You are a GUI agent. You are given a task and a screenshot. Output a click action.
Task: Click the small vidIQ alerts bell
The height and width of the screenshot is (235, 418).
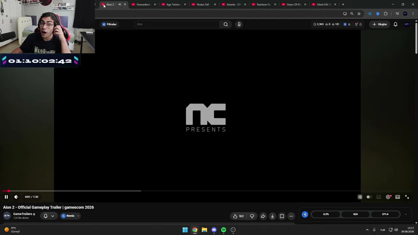click(x=361, y=24)
